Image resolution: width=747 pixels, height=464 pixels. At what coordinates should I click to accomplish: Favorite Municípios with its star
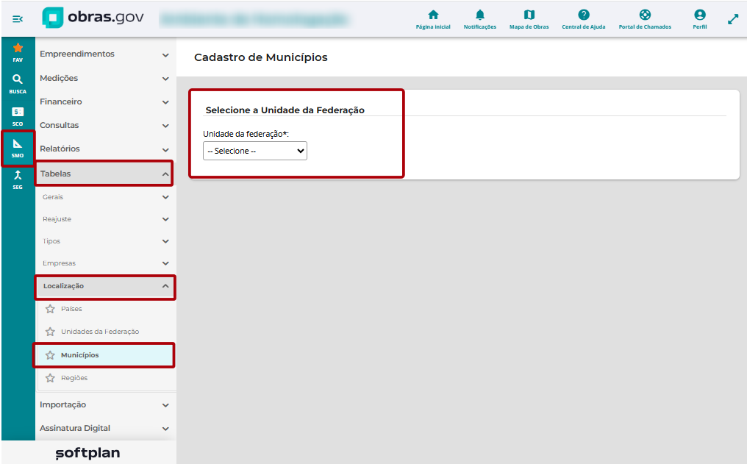pos(50,355)
